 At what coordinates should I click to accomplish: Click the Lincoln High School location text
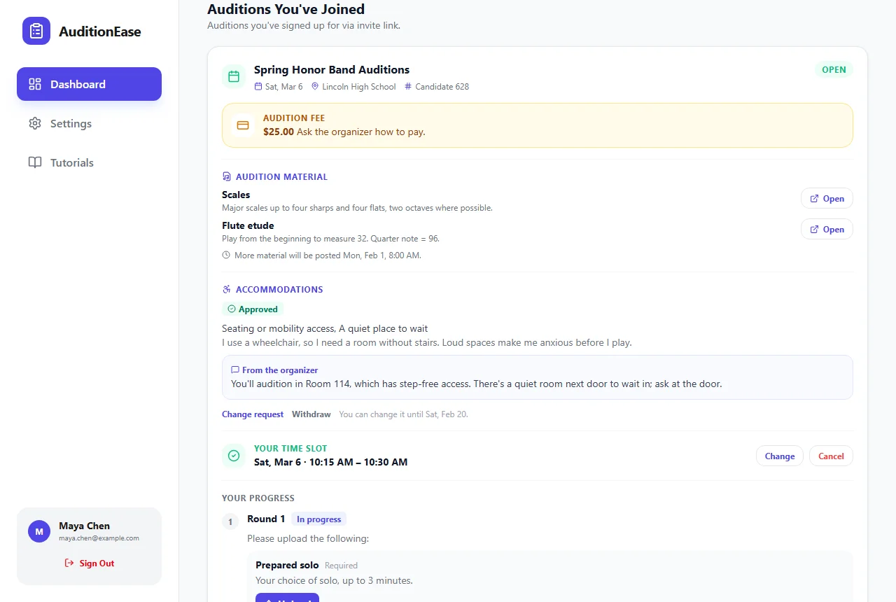click(x=359, y=87)
